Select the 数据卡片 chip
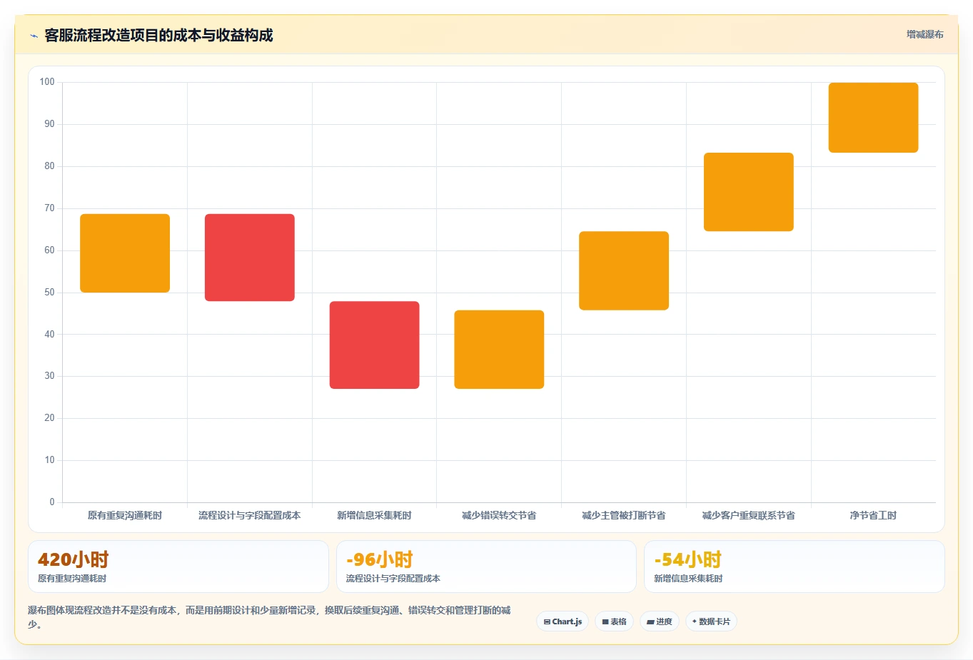 (x=711, y=621)
